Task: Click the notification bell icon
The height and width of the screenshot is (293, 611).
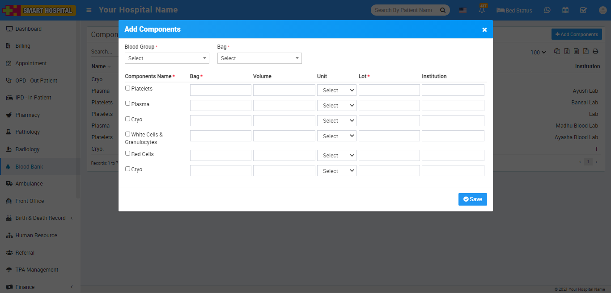Action: [x=482, y=10]
